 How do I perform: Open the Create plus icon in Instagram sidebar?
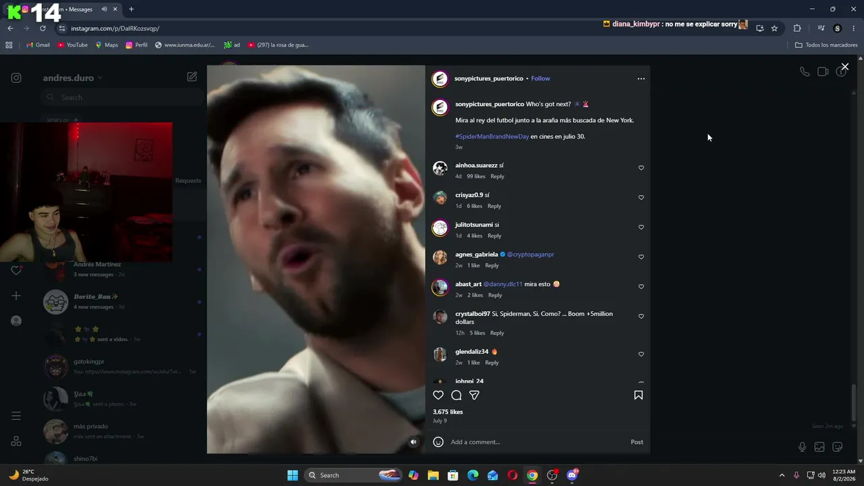[x=16, y=296]
